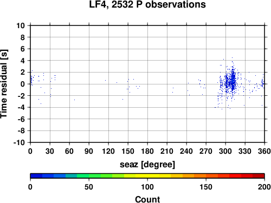This screenshot has height=203, width=271.
Task: Click the 'Count' colorbar label
Action: [x=147, y=199]
